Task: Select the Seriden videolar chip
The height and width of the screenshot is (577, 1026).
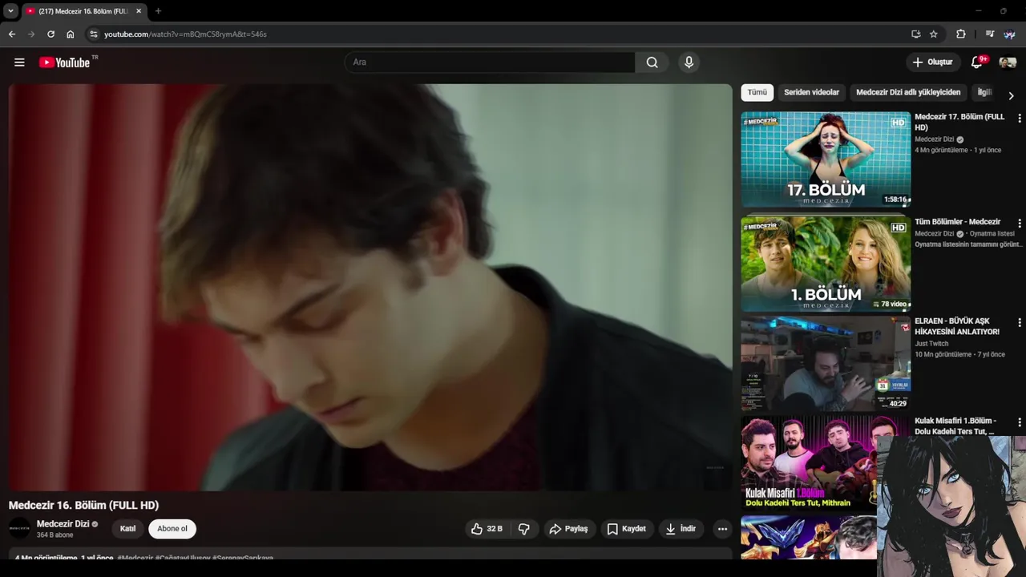Action: pyautogui.click(x=811, y=92)
